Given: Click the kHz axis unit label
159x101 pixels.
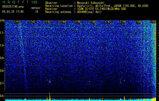Looking at the screenshot, I should pos(2,20).
